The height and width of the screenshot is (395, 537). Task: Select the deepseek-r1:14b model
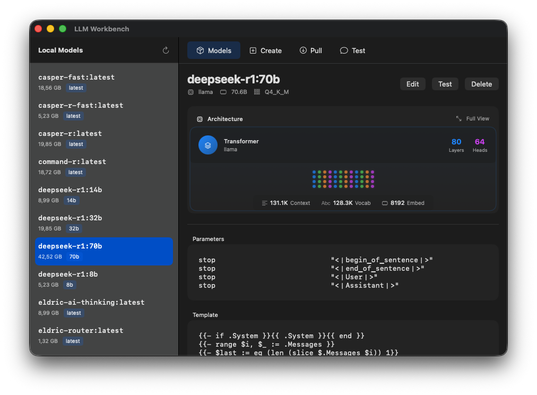pos(103,194)
